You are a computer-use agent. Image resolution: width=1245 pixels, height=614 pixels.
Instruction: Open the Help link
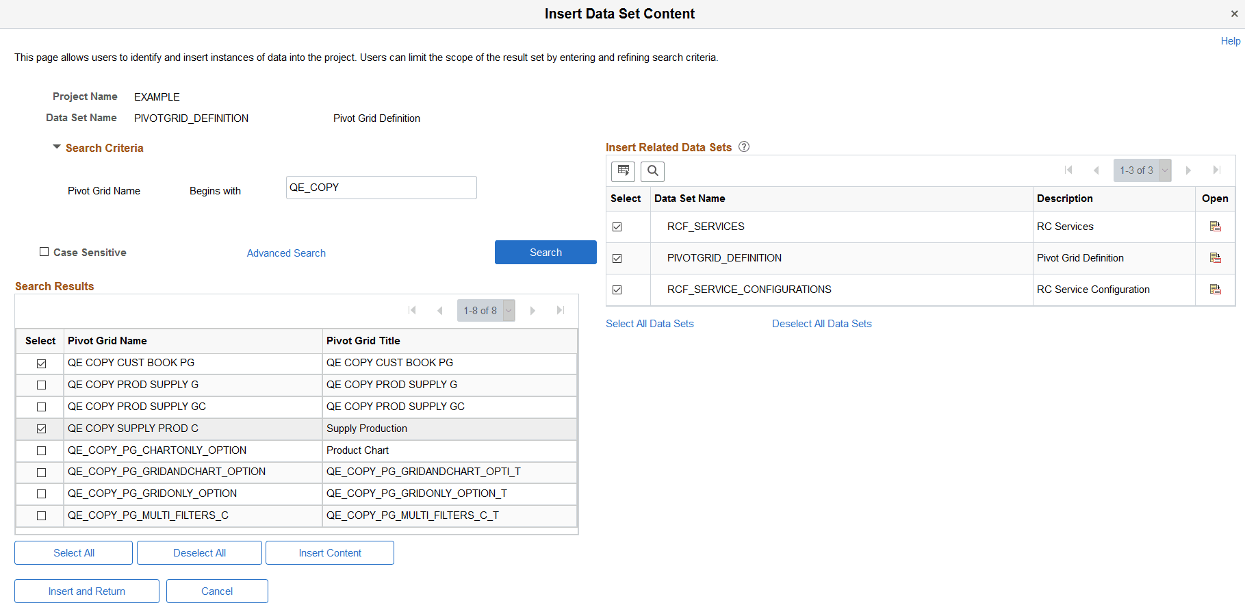pos(1230,41)
